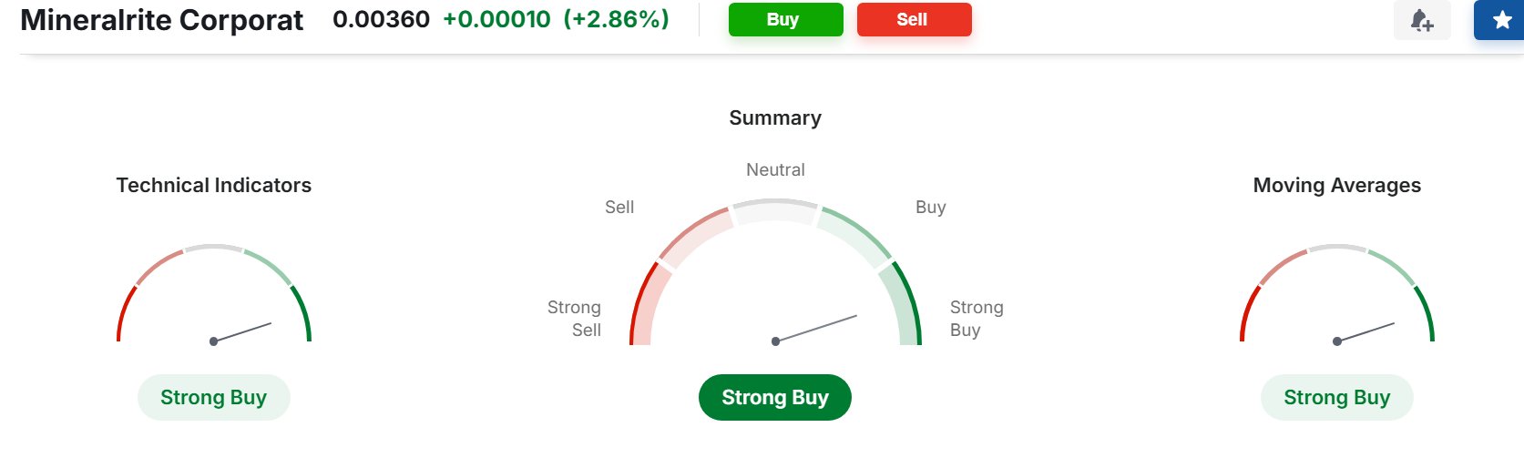Click Technical Indicators Strong Buy badge
This screenshot has height=468, width=1524.
pyautogui.click(x=213, y=398)
